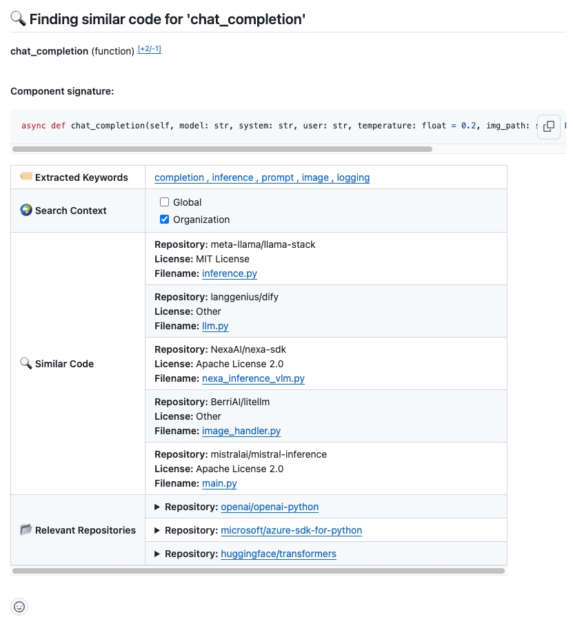The width and height of the screenshot is (573, 622).
Task: Open the openai/openai-python repository link
Action: [270, 507]
